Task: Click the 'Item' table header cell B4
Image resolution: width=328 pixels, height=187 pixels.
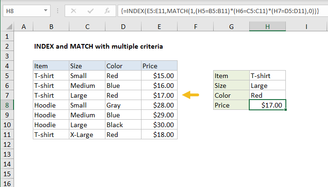Action: (51, 66)
